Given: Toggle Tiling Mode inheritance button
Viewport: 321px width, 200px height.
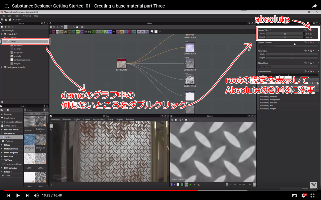Looking at the screenshot, I should [311, 63].
